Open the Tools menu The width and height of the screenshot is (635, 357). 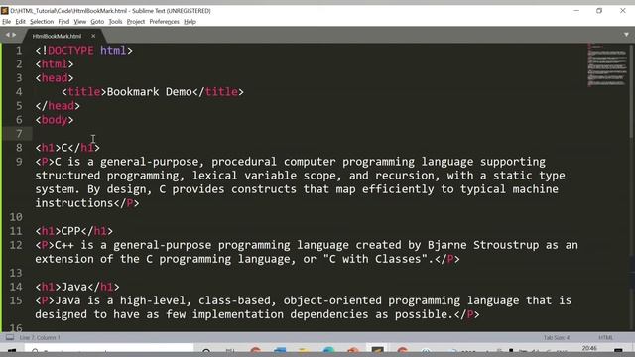tap(115, 22)
